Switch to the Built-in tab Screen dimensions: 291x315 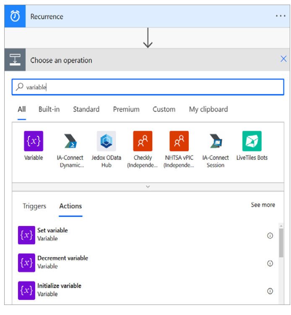click(x=49, y=109)
